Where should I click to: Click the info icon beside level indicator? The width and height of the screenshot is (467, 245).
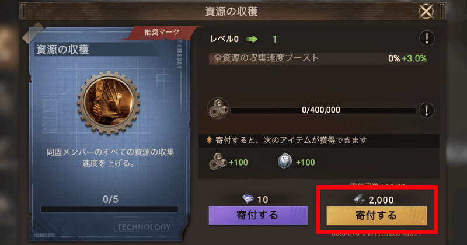[x=427, y=38]
